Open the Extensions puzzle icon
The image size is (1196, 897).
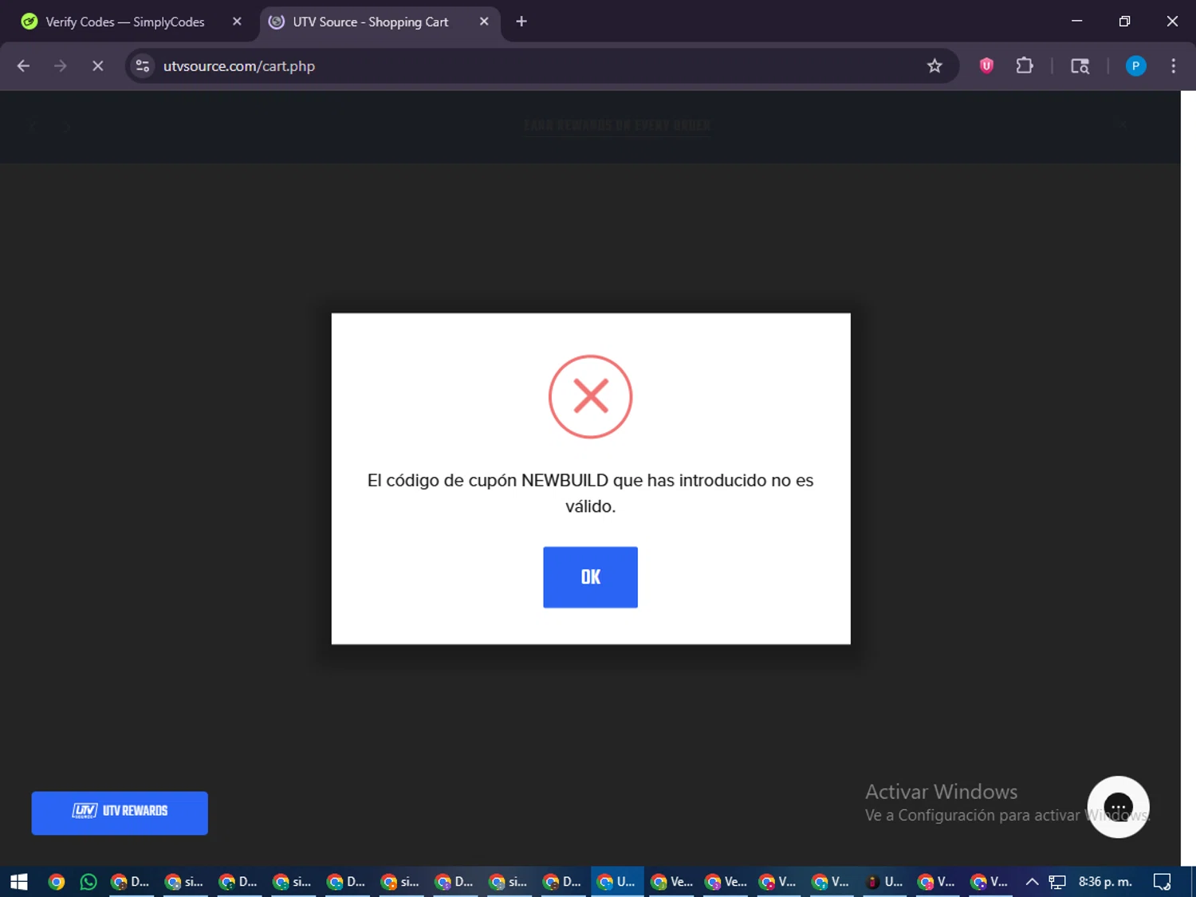pos(1025,66)
